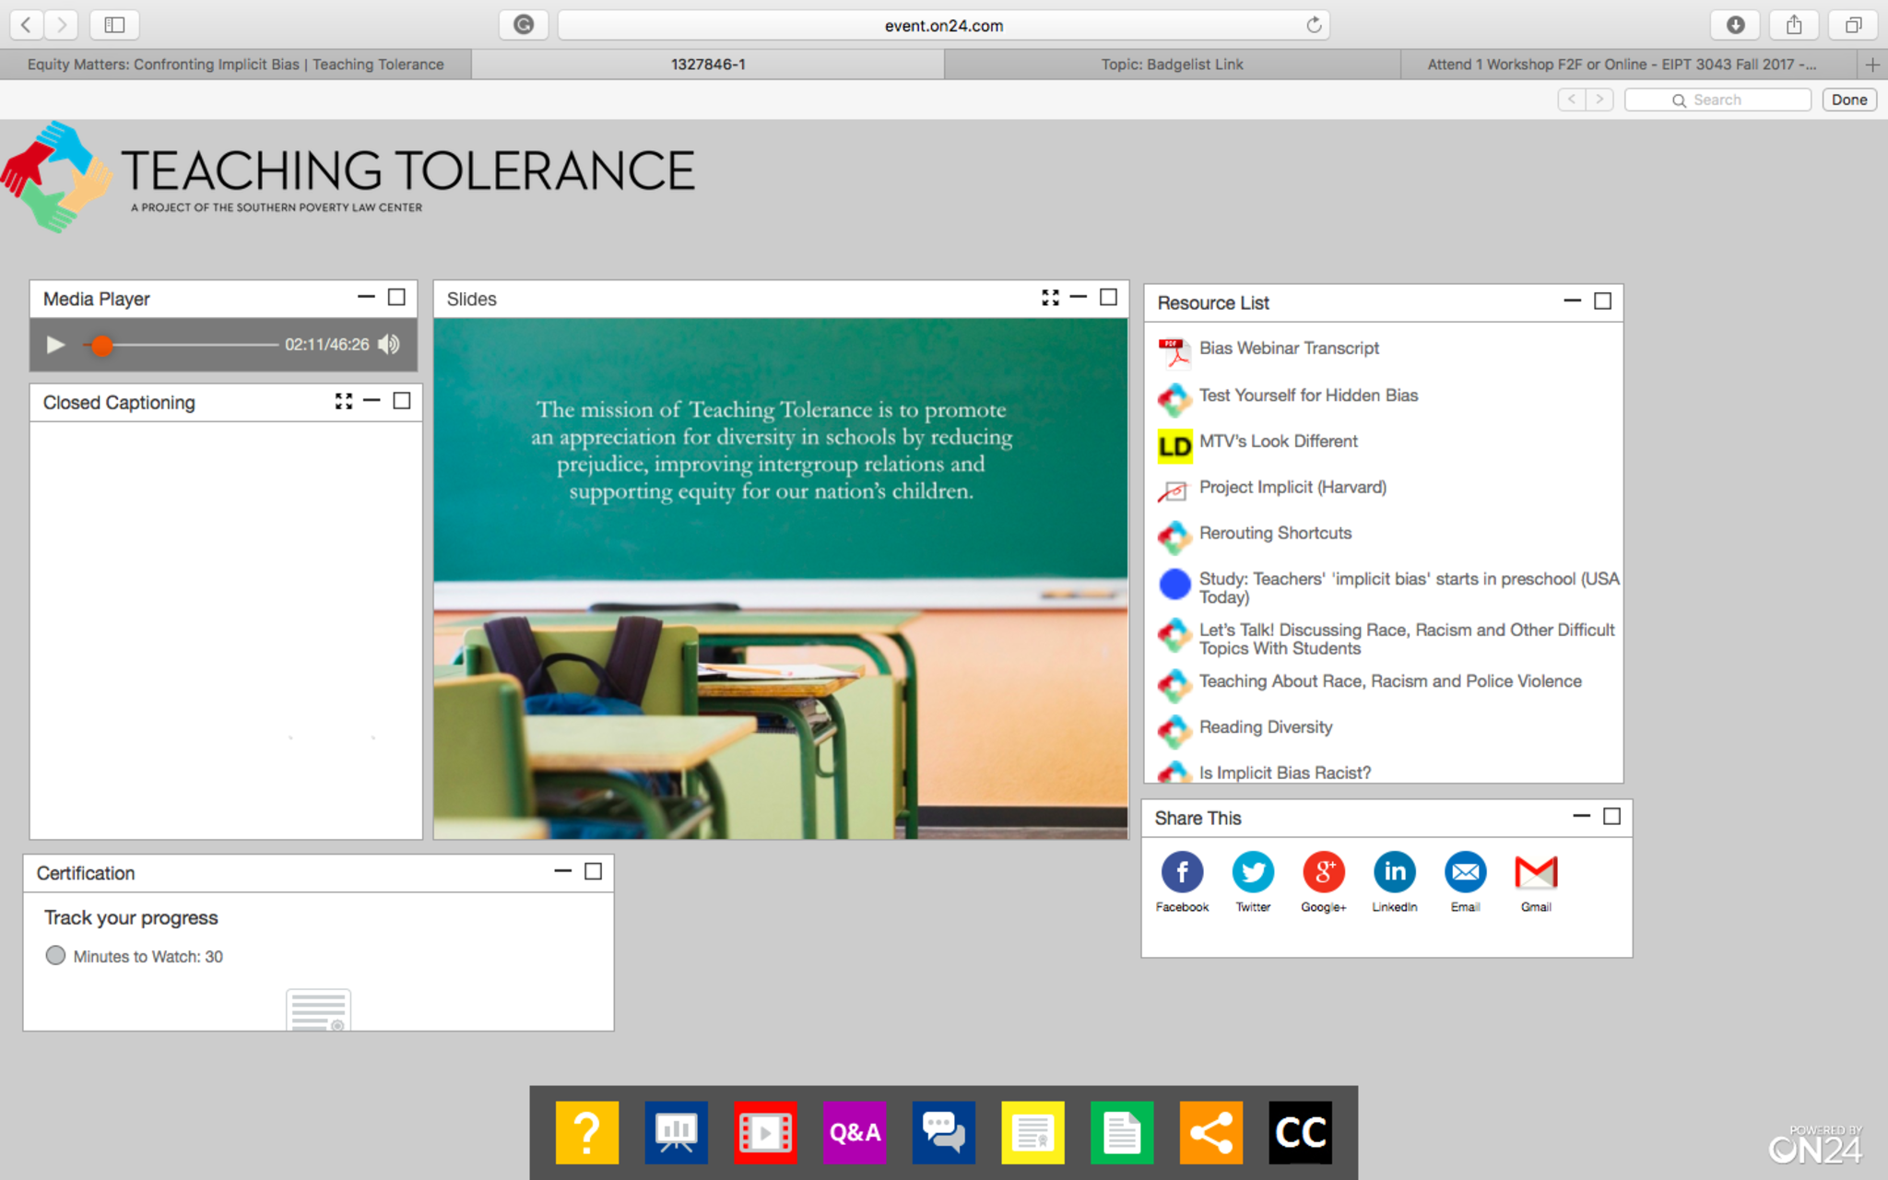Open Bias Webinar Transcript resource
The width and height of the screenshot is (1888, 1180).
point(1289,348)
